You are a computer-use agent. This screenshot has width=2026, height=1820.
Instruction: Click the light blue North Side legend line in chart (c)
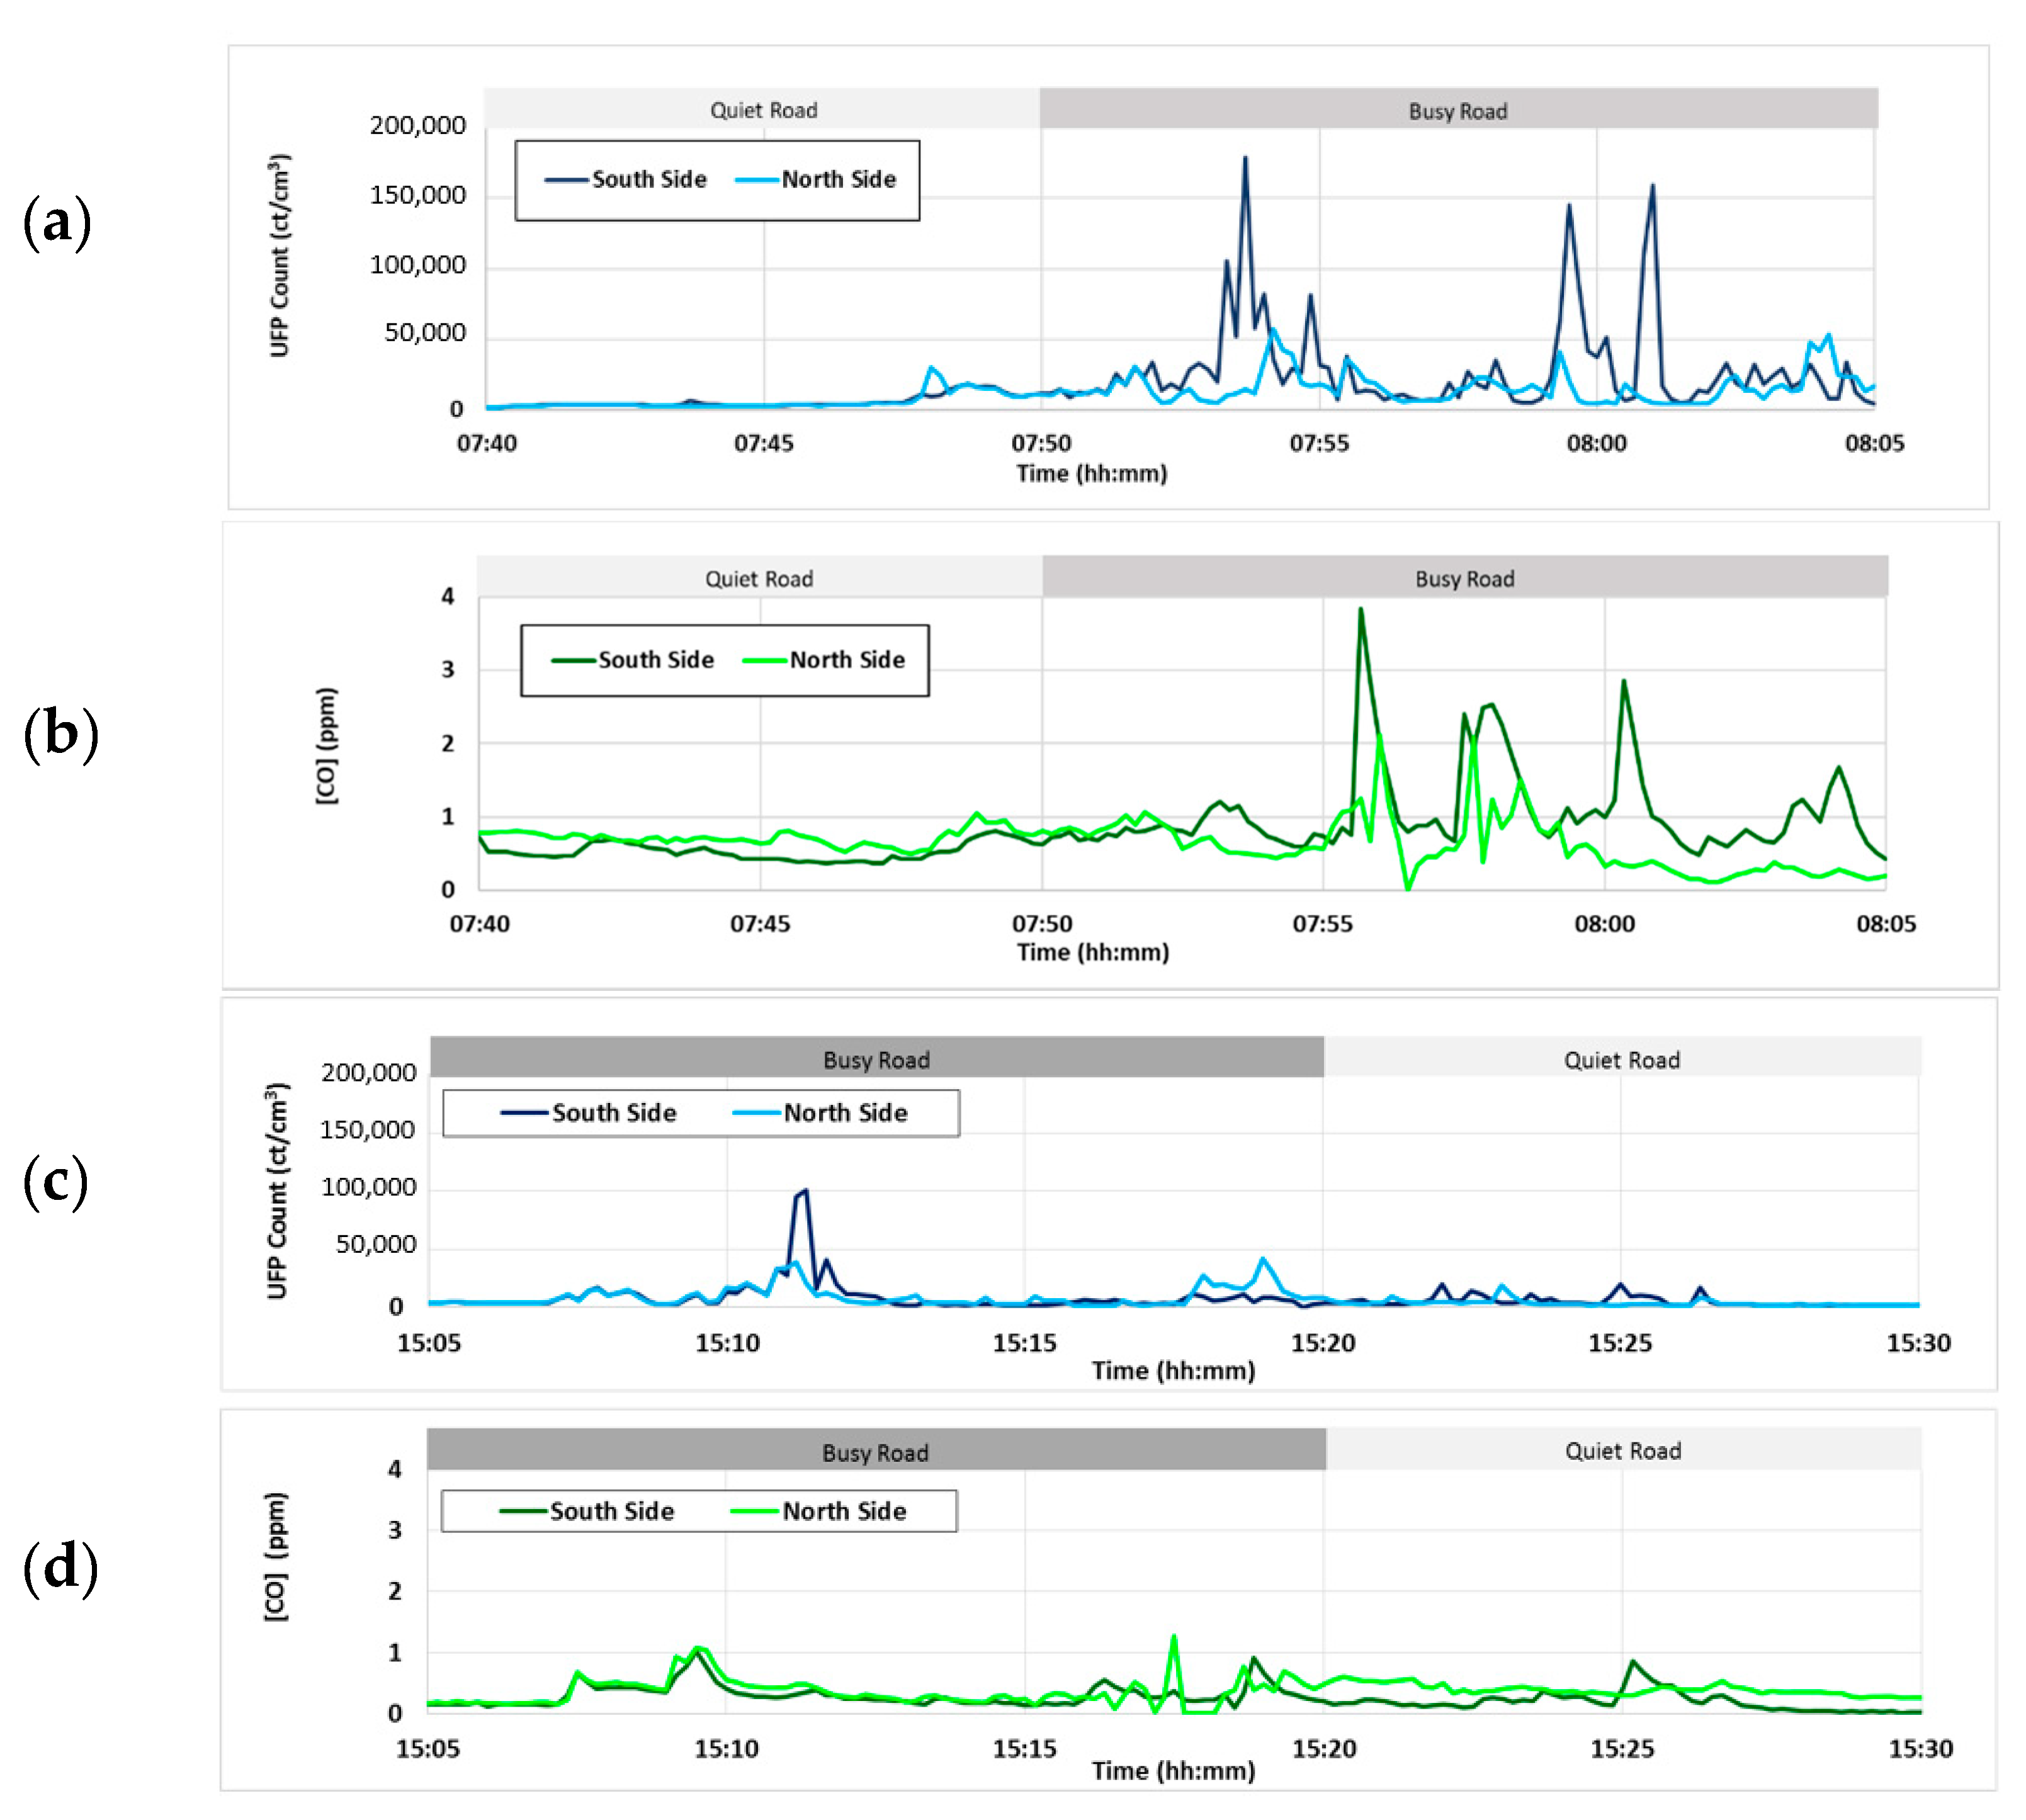(x=756, y=1112)
